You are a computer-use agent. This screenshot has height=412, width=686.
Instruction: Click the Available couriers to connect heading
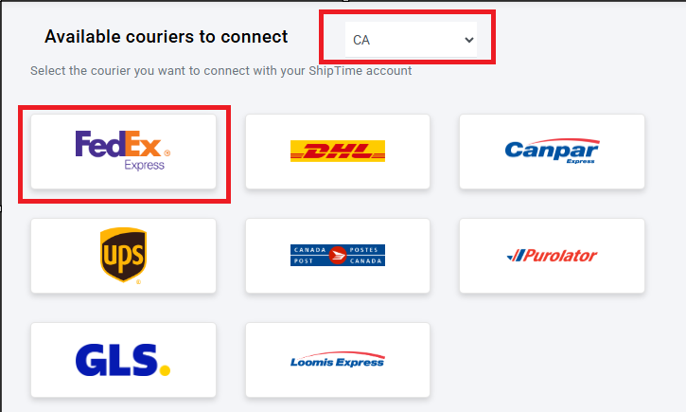pos(167,37)
